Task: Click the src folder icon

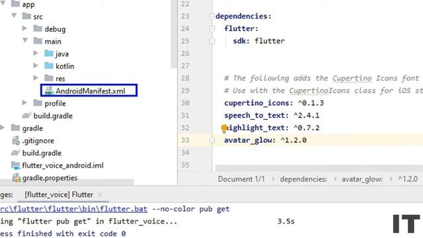Action: click(26, 16)
